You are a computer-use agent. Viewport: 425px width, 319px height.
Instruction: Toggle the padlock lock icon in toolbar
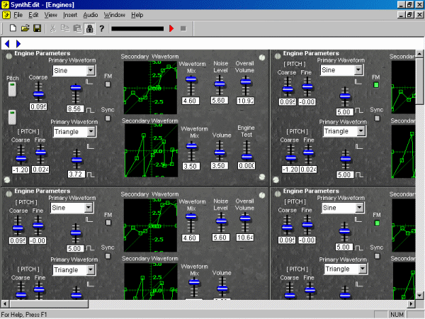pyautogui.click(x=89, y=28)
